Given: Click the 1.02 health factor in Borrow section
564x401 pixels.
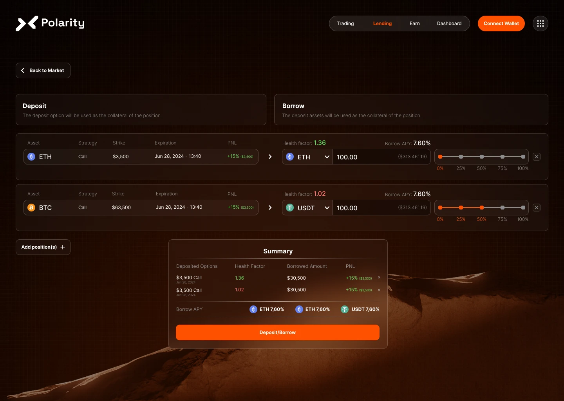Looking at the screenshot, I should (x=320, y=194).
